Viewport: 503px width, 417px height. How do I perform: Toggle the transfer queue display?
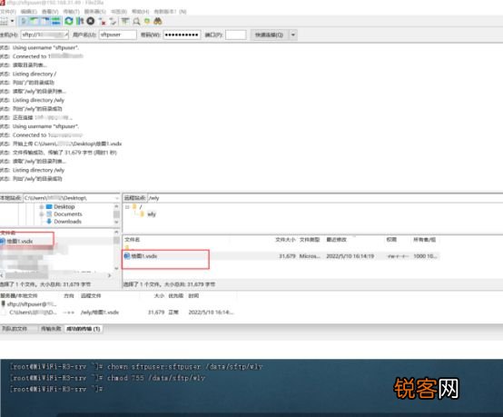pos(56,21)
